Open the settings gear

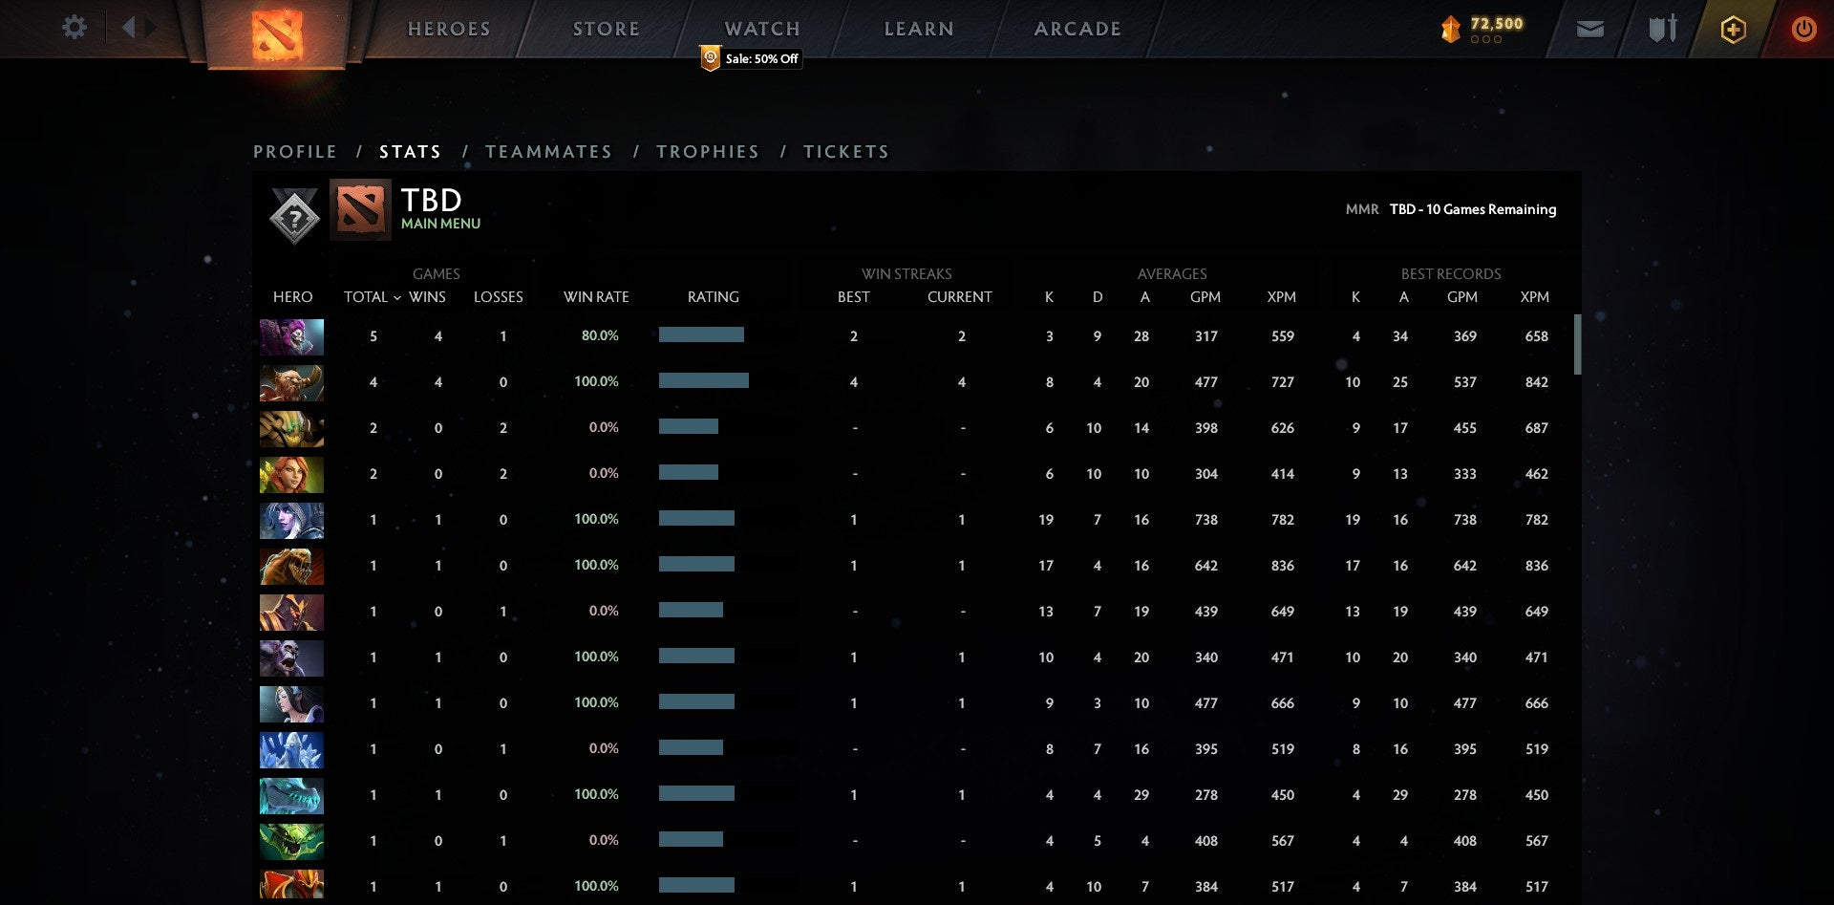click(74, 28)
